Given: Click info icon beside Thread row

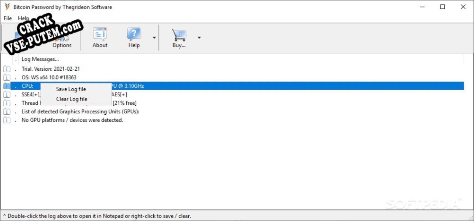Looking at the screenshot, I should [x=7, y=103].
